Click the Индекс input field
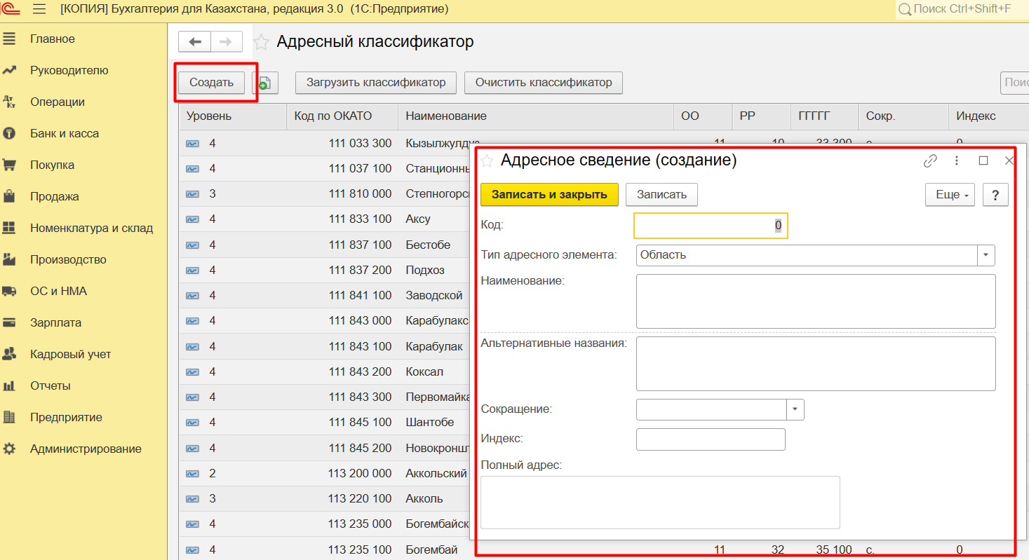This screenshot has height=560, width=1029. click(x=710, y=439)
